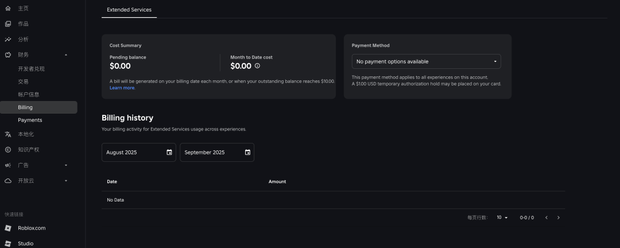Open the Studio quick link

(x=25, y=243)
